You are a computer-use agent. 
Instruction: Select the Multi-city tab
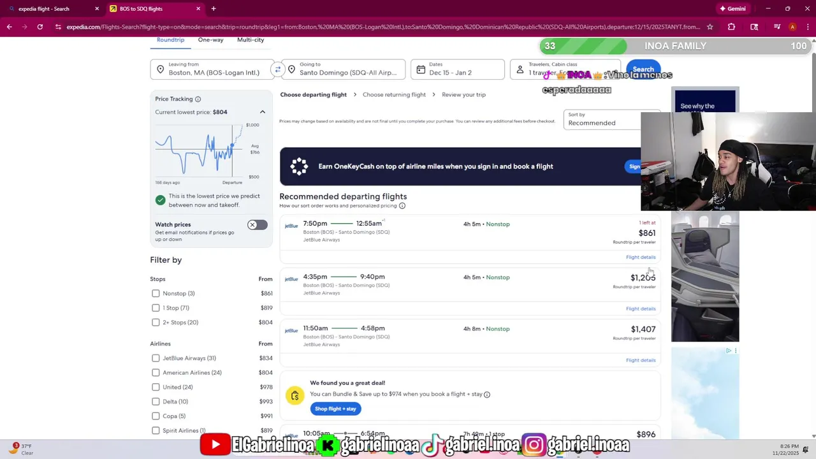pyautogui.click(x=251, y=40)
